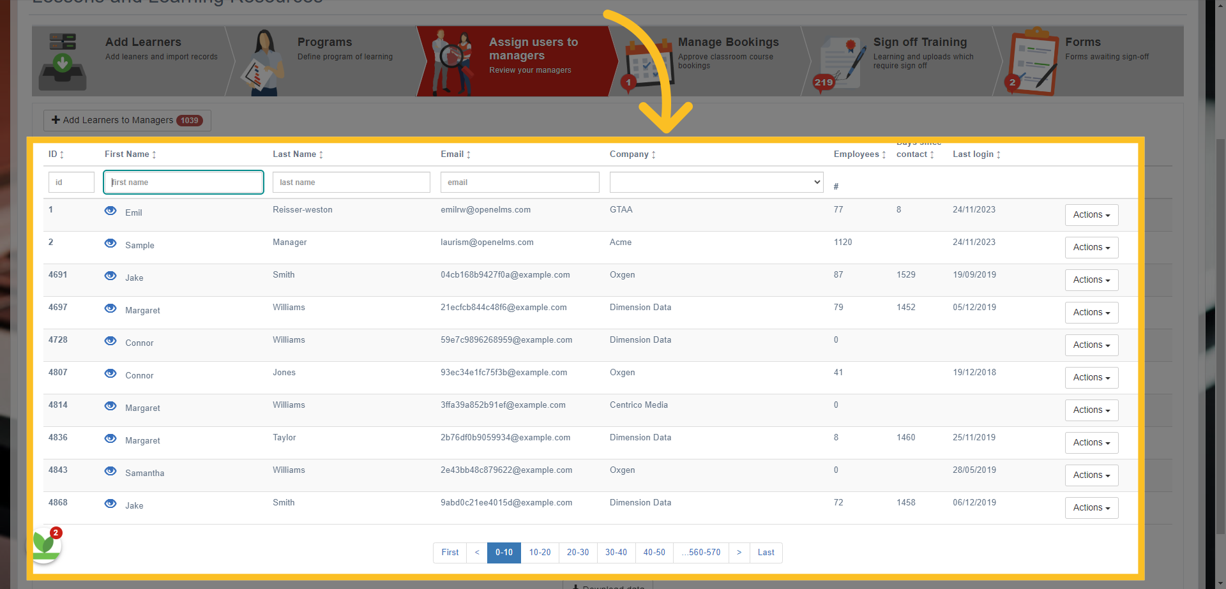Click eye icon for ID 4836 Margaret
Image resolution: width=1226 pixels, height=589 pixels.
pyautogui.click(x=110, y=438)
